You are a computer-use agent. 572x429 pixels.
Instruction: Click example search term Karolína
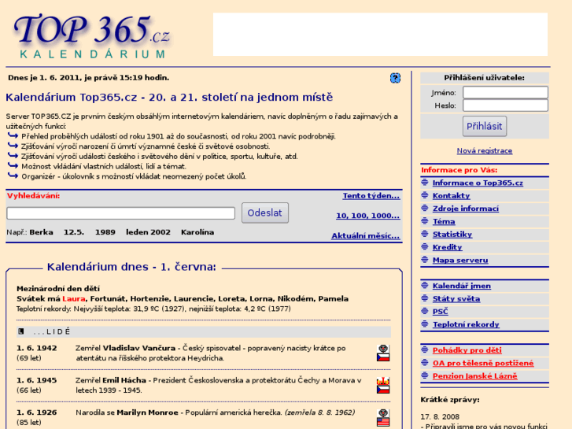click(197, 232)
